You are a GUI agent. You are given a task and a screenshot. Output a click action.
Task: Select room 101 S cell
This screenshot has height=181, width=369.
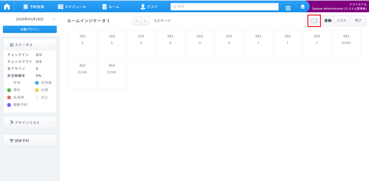pos(82,45)
